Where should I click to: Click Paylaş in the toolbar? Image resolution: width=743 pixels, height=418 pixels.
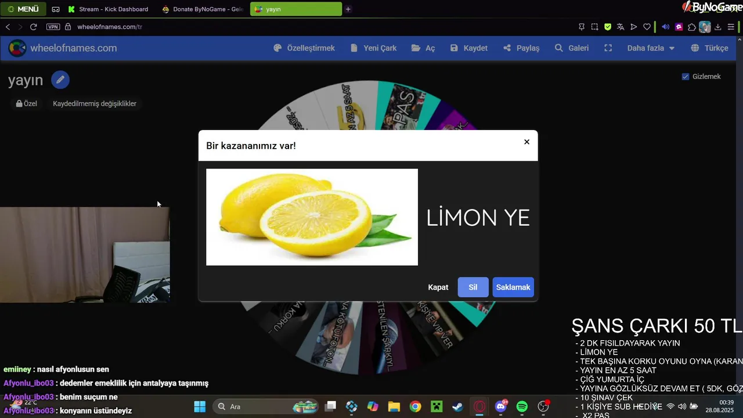click(x=521, y=48)
